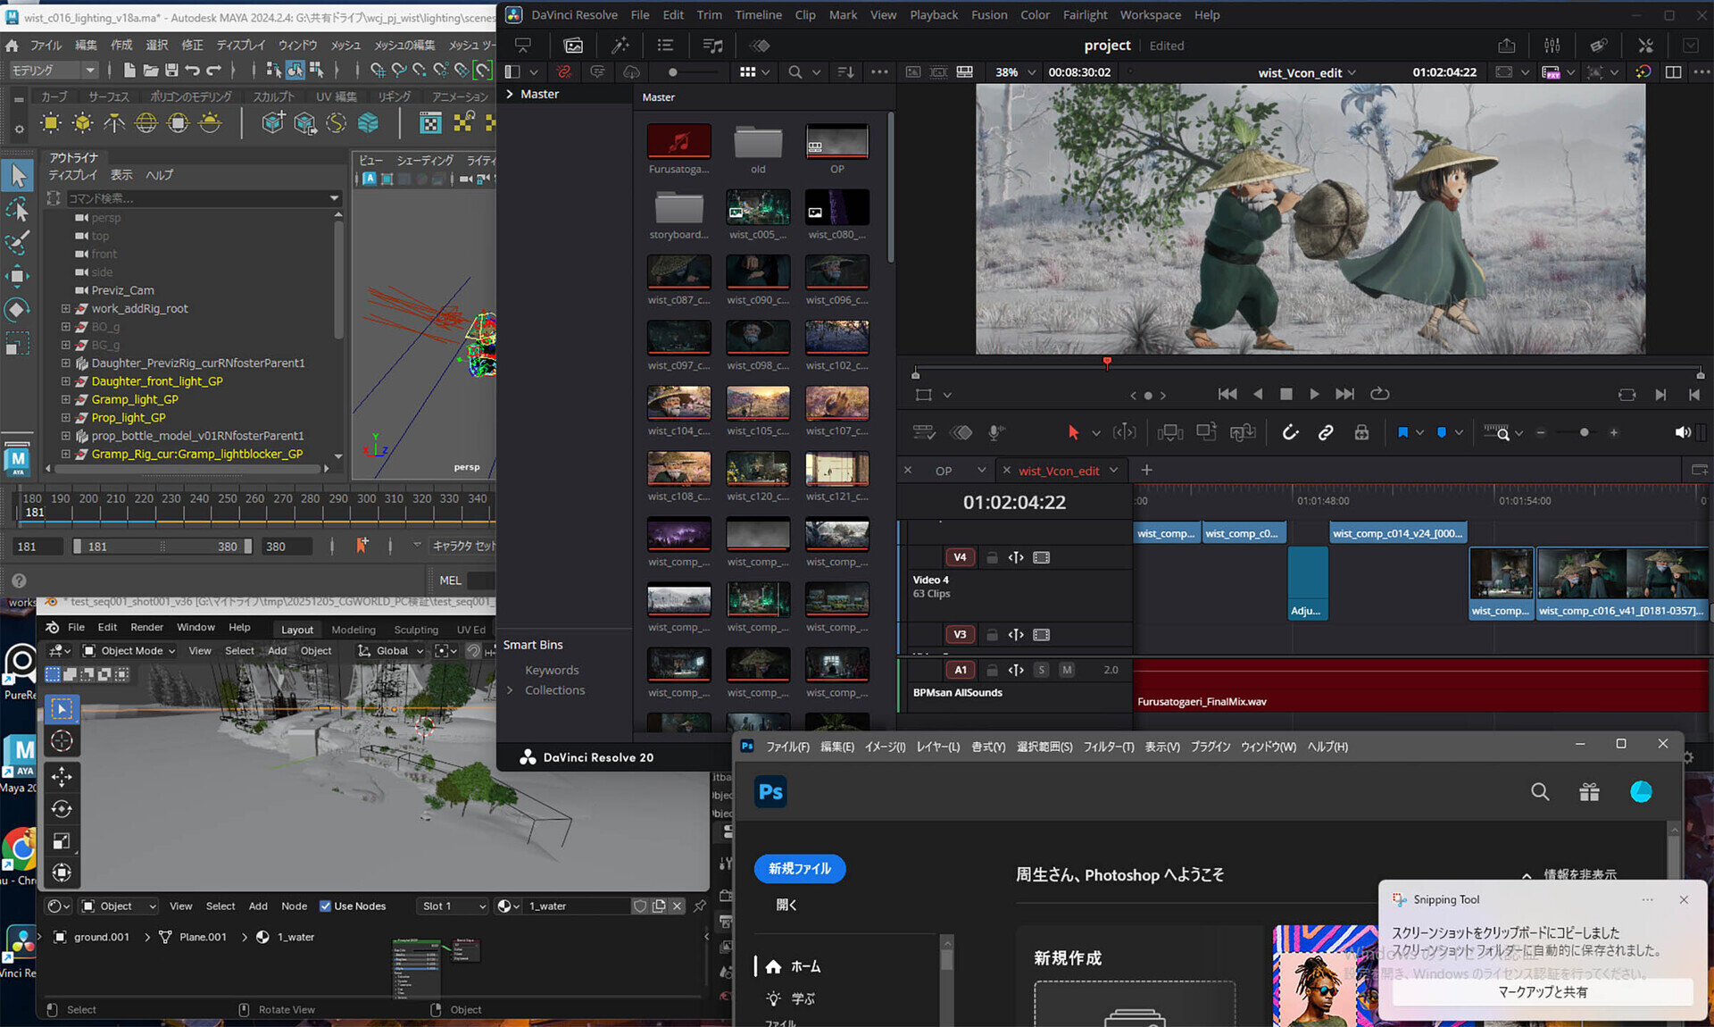
Task: Click Blender's Cursor tool icon
Action: [62, 741]
